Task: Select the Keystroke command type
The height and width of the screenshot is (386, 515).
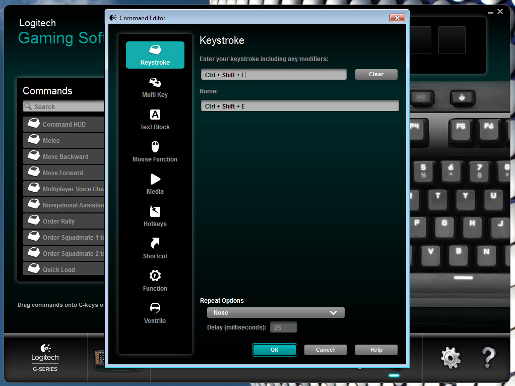Action: pyautogui.click(x=155, y=55)
